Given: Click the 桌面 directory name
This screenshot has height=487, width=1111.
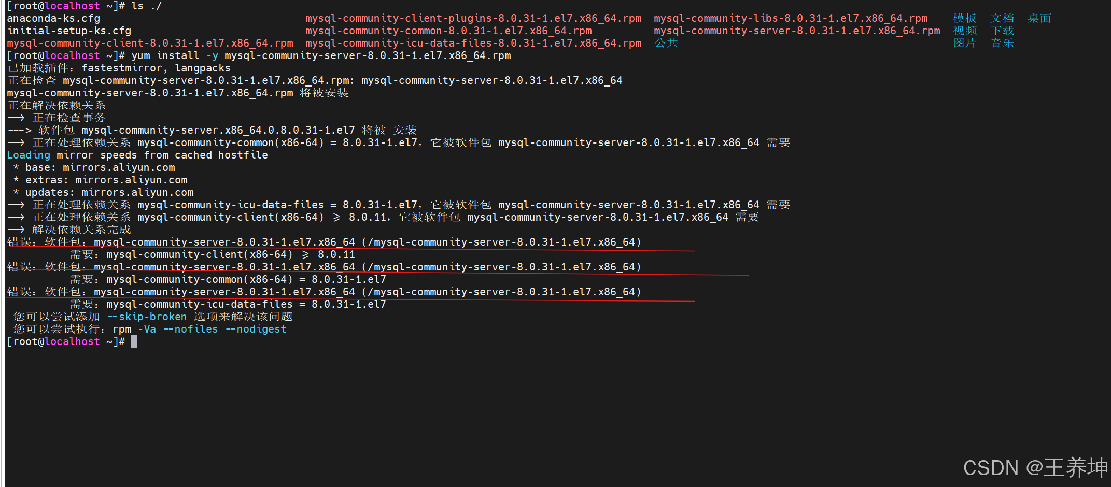Looking at the screenshot, I should pos(1039,19).
